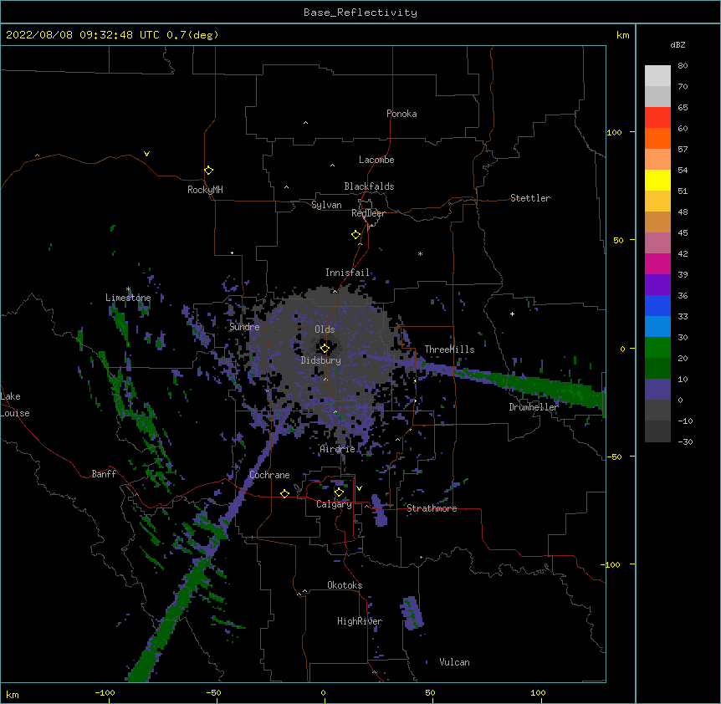Click the yellow radar marker near Didsbury
The width and height of the screenshot is (721, 704).
pyautogui.click(x=325, y=349)
